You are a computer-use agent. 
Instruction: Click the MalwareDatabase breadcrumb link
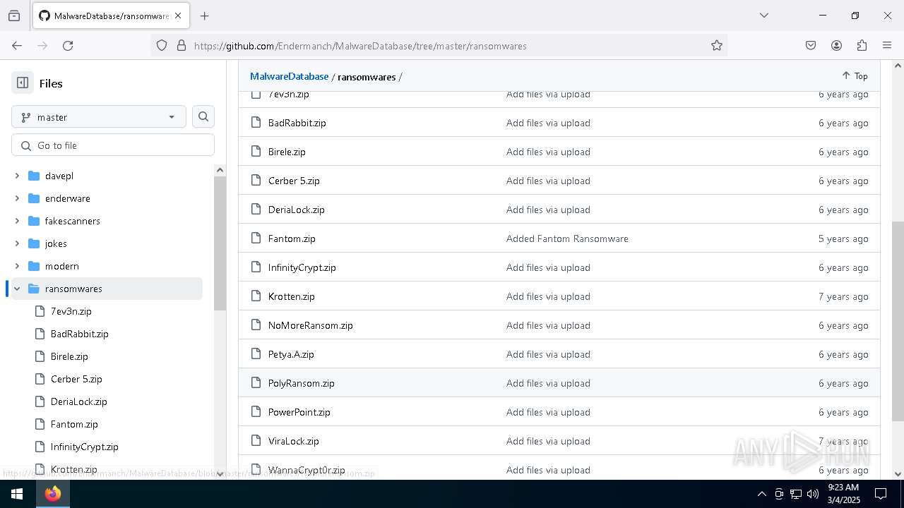289,76
